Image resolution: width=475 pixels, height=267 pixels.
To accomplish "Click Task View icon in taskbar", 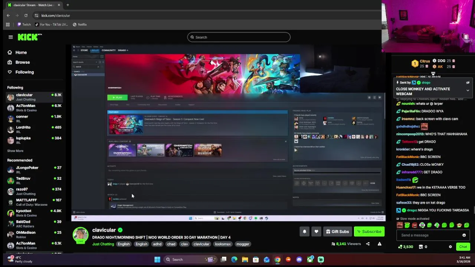I will coord(223,260).
